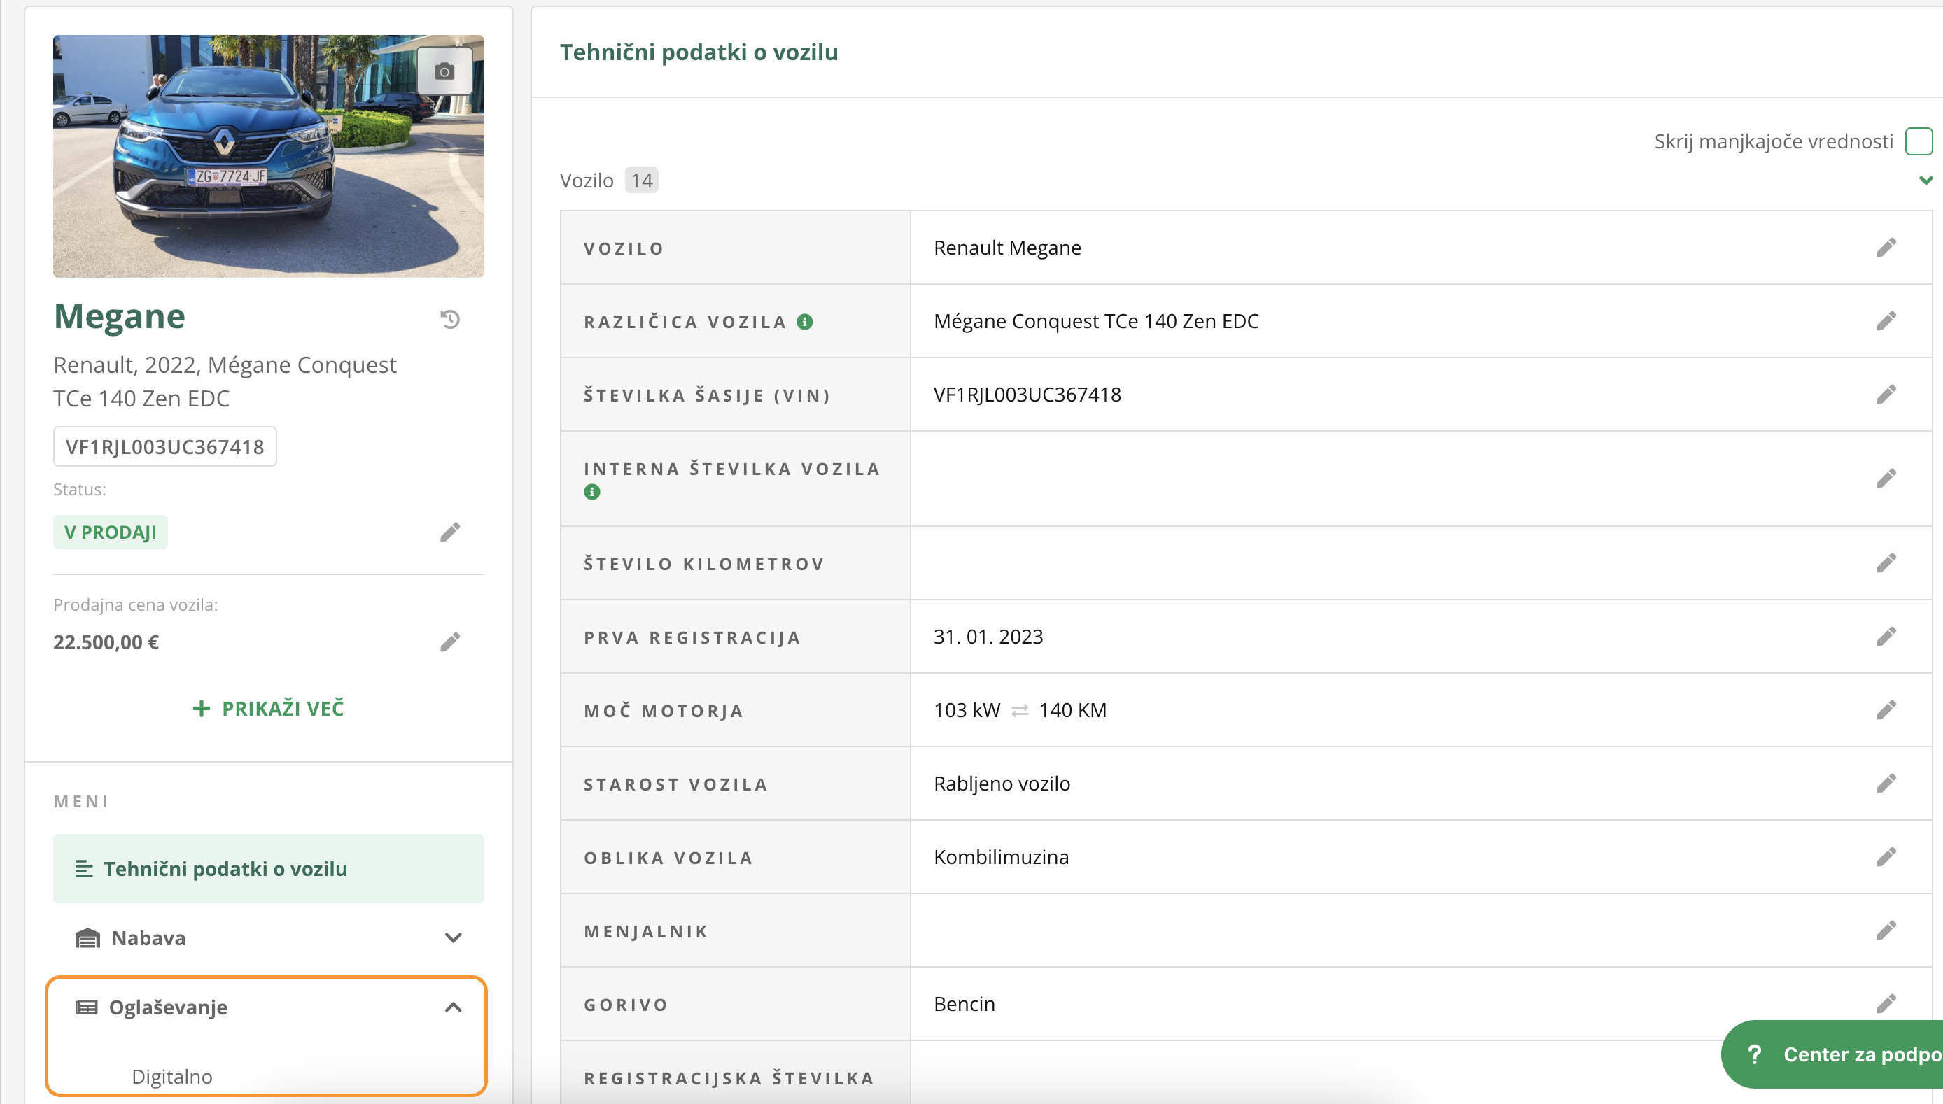The image size is (1943, 1104).
Task: Collapse the Vozilo section chevron
Action: coord(1926,181)
